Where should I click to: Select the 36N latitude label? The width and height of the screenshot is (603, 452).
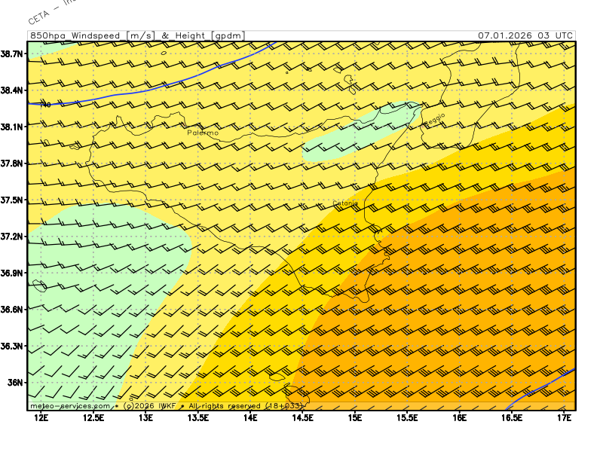coord(16,383)
